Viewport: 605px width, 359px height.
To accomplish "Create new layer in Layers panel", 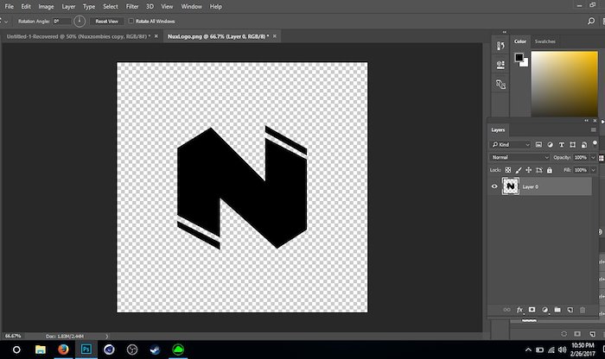I will pos(570,310).
